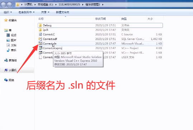193x130 pixels.
Task: Click the SQL Server Com... type cell
Action: [x=133, y=39]
